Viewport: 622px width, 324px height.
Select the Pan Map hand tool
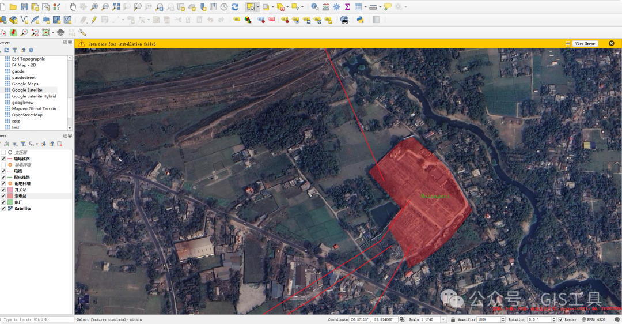point(73,7)
